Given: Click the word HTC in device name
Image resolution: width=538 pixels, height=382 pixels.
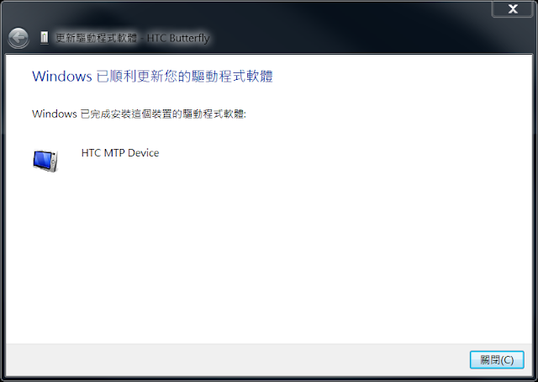Looking at the screenshot, I should (x=91, y=153).
